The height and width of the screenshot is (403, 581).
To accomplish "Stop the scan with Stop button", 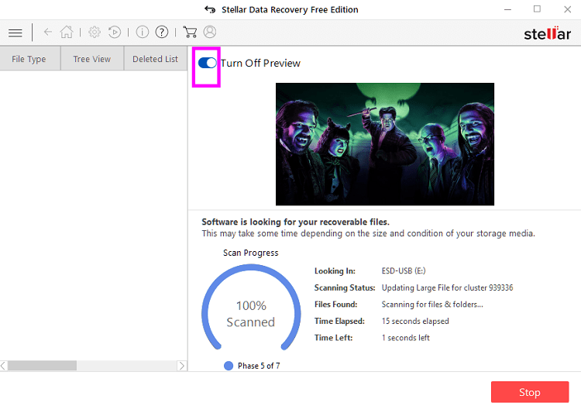I will tap(530, 392).
